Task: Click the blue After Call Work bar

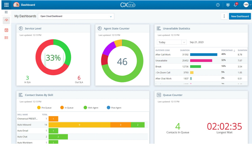Action: pos(204,54)
